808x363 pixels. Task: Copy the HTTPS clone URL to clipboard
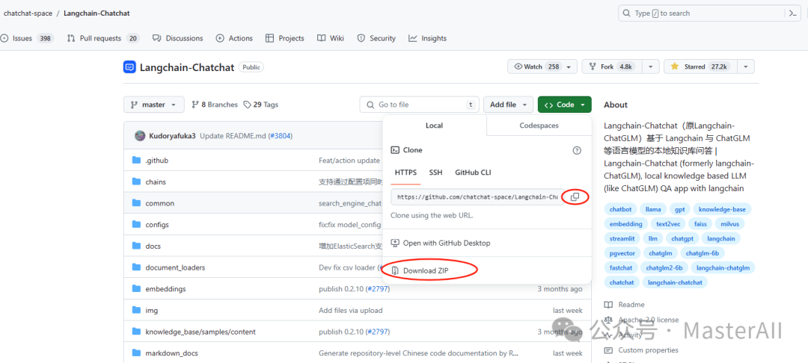[575, 197]
